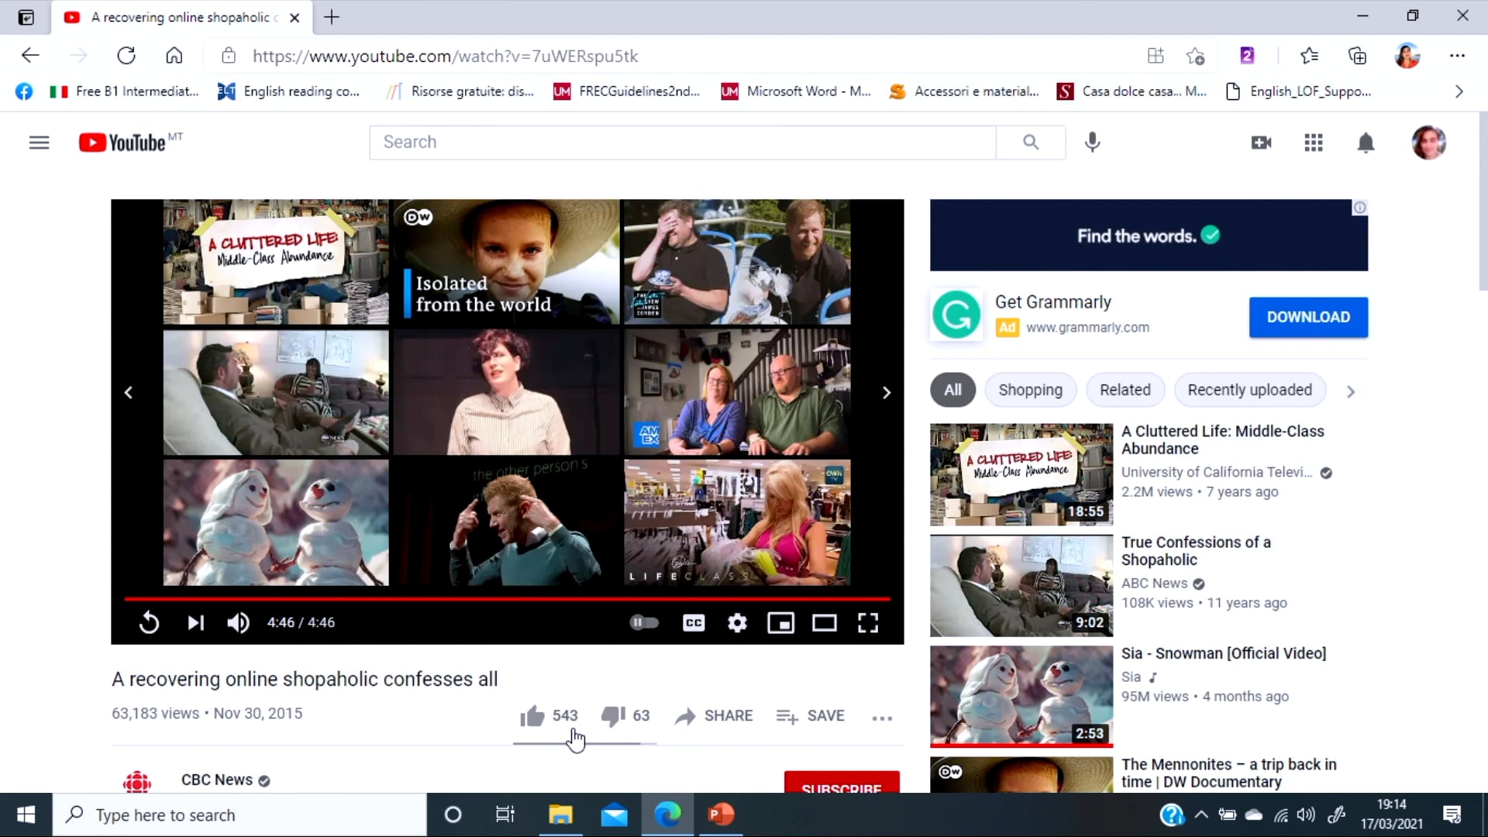Click the SHARE button
This screenshot has height=837, width=1488.
click(x=714, y=716)
